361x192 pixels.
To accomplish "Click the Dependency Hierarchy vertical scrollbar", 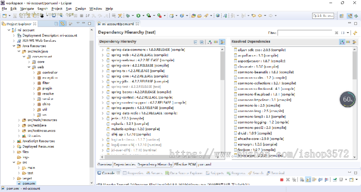I will point(223,64).
